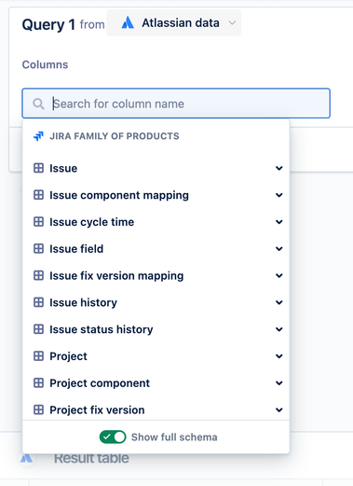Click the search magnifier icon
Screen dimensions: 353x486
[38, 104]
